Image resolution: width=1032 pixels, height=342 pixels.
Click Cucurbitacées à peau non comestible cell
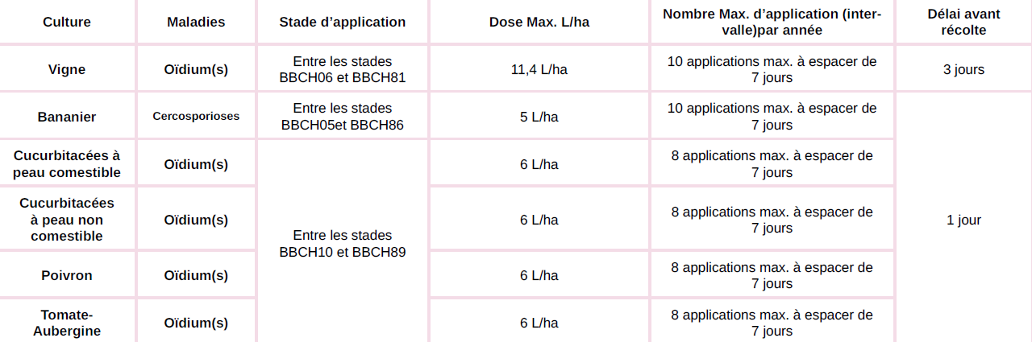pos(67,220)
